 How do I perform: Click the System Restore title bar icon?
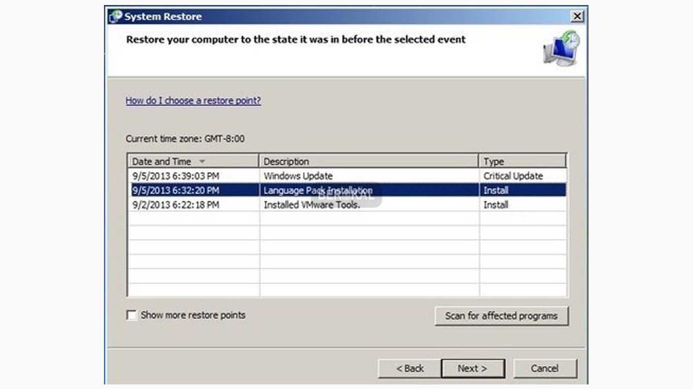click(116, 17)
